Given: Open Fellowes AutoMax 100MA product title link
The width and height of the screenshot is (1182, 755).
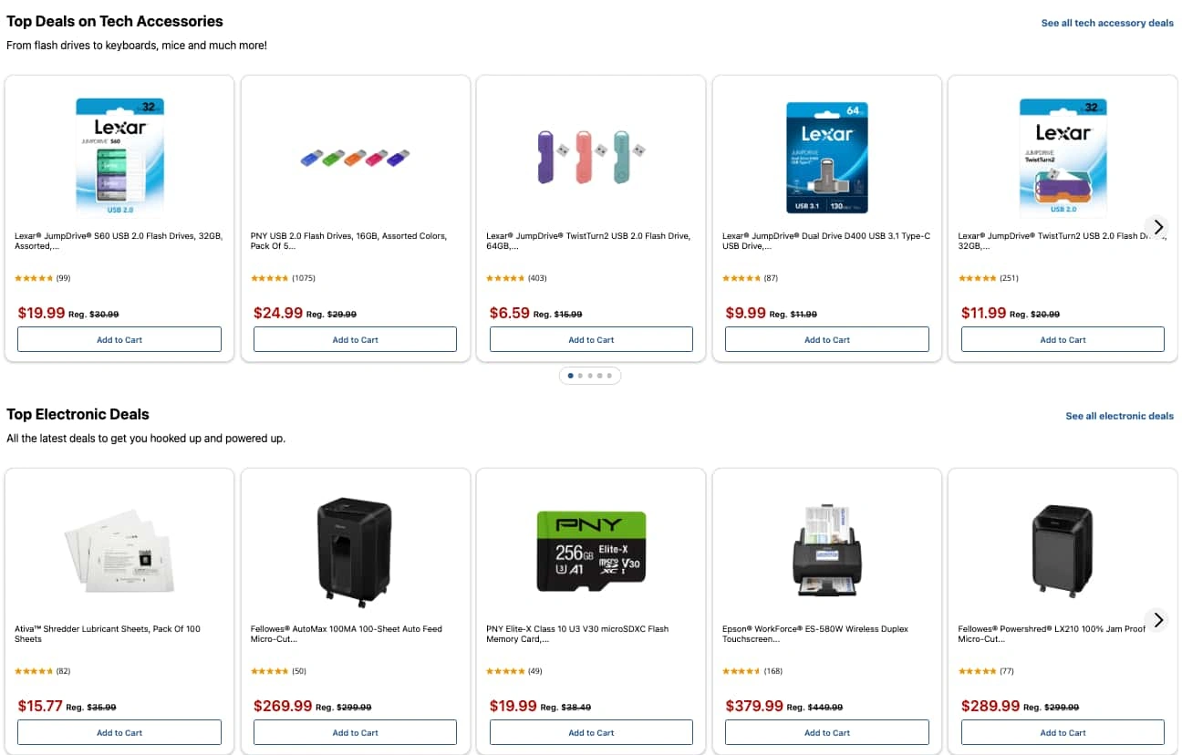Looking at the screenshot, I should 347,634.
